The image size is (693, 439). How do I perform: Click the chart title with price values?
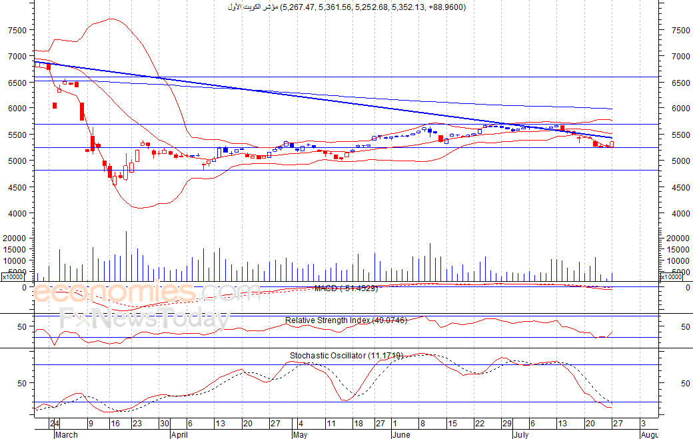coord(346,7)
